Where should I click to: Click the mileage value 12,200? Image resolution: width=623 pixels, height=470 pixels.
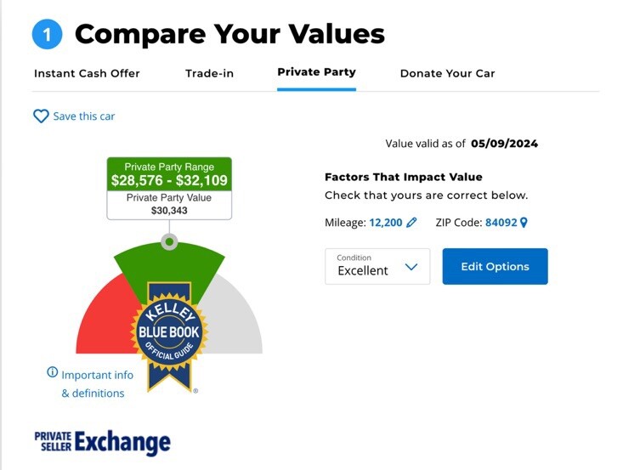(x=385, y=223)
